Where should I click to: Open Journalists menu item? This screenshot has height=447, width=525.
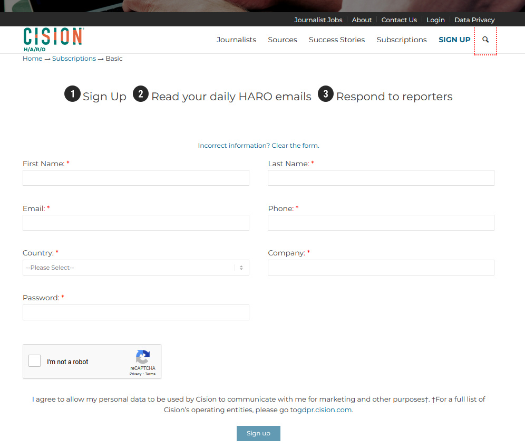tap(236, 40)
